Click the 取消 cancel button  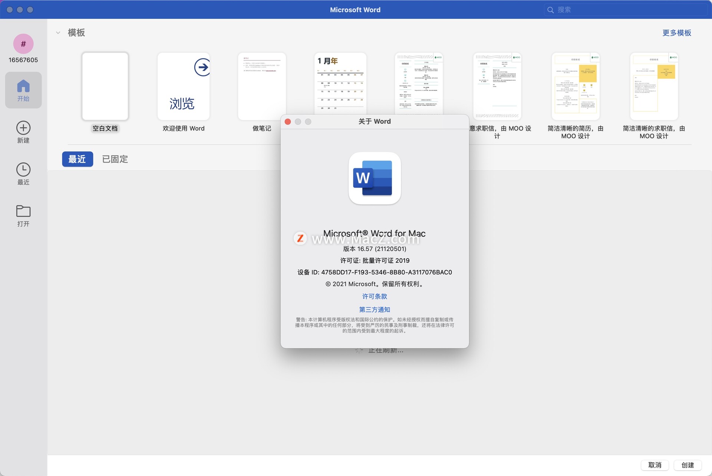(655, 465)
